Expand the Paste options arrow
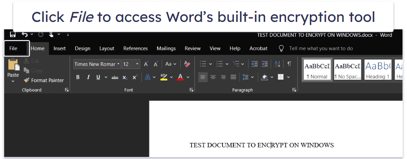The height and width of the screenshot is (159, 407). pyautogui.click(x=13, y=81)
